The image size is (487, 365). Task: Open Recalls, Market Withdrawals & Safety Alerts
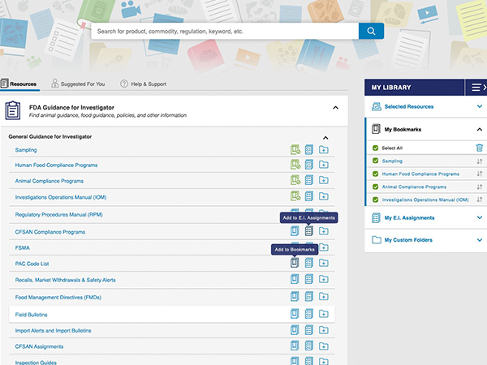(65, 280)
